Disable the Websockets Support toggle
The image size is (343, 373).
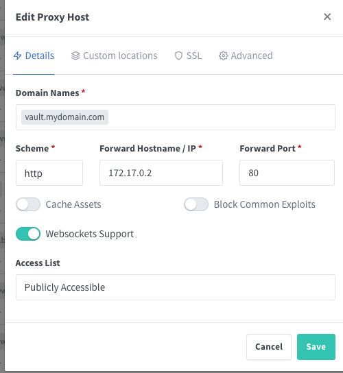pos(28,234)
